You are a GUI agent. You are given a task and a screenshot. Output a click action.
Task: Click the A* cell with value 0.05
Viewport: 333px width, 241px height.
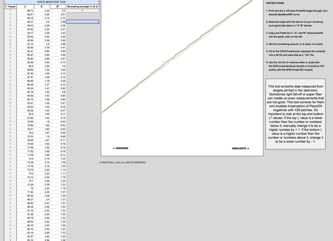[x=47, y=10]
